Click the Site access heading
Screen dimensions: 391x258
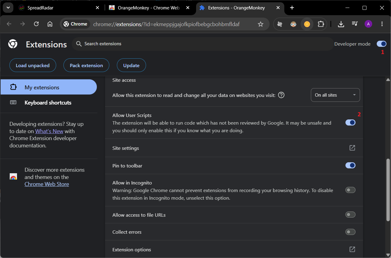(124, 80)
